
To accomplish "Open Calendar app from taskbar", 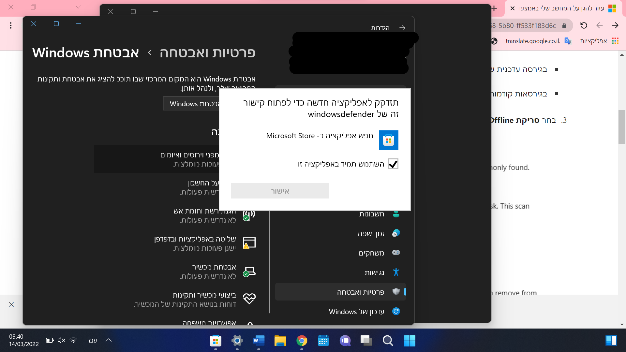I will (323, 341).
